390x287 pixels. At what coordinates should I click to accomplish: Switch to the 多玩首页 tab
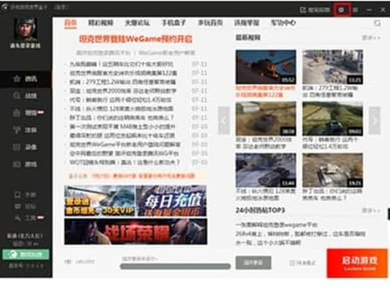(x=210, y=23)
